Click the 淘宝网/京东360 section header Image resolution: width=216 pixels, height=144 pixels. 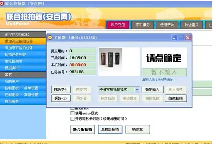(x=23, y=35)
